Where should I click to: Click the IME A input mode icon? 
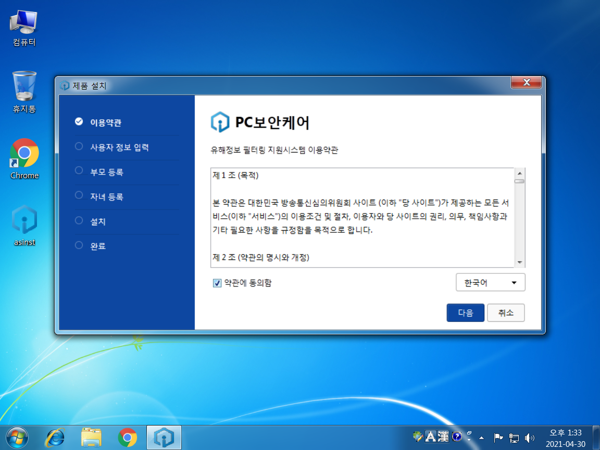431,436
